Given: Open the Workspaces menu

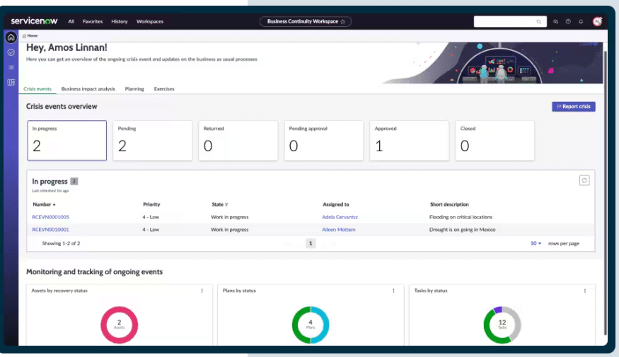Looking at the screenshot, I should [150, 21].
